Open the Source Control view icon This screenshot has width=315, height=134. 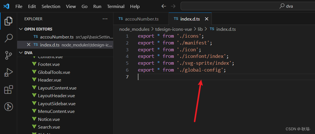8,55
